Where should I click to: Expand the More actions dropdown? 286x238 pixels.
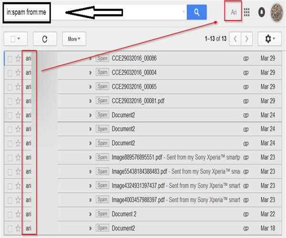coord(73,39)
